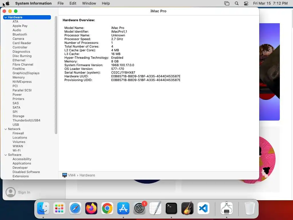Viewport: 293px width, 220px height.
Task: Open the Apple menu
Action: [x=7, y=3]
